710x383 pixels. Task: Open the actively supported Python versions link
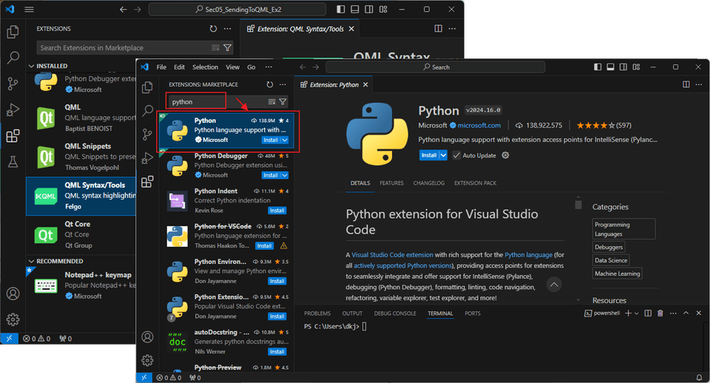click(x=402, y=265)
